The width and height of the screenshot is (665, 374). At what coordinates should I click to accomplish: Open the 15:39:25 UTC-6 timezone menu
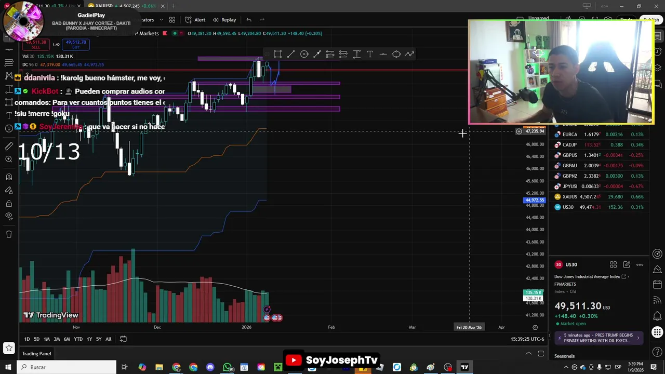point(527,339)
